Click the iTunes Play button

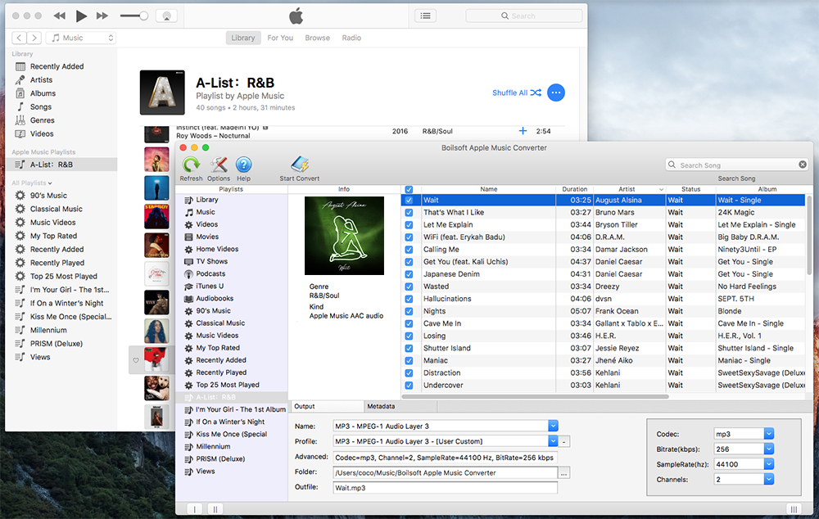81,16
